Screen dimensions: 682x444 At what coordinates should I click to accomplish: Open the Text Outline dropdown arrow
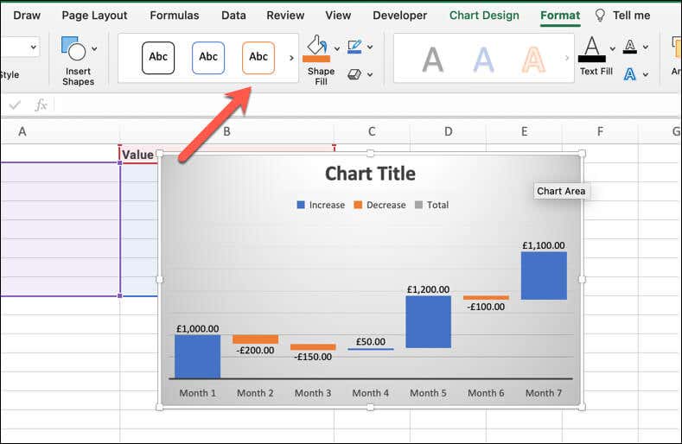click(x=646, y=47)
